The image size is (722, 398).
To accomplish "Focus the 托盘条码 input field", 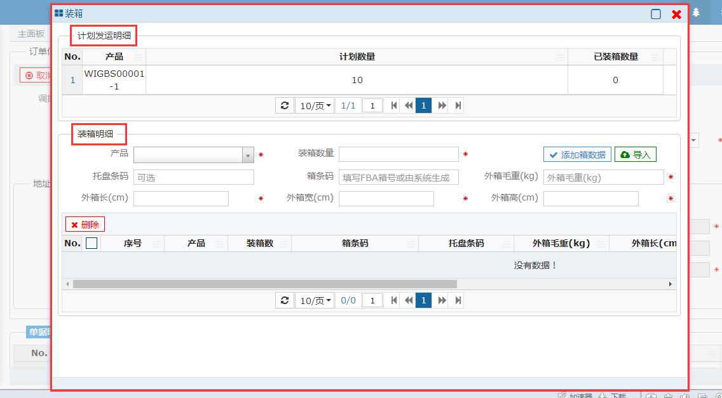I will click(x=194, y=177).
